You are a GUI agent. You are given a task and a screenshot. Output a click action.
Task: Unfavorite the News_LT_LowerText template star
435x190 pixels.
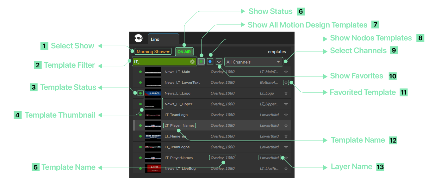coord(286,83)
